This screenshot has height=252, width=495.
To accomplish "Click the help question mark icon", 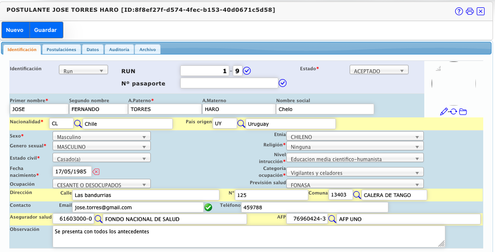I will 459,11.
